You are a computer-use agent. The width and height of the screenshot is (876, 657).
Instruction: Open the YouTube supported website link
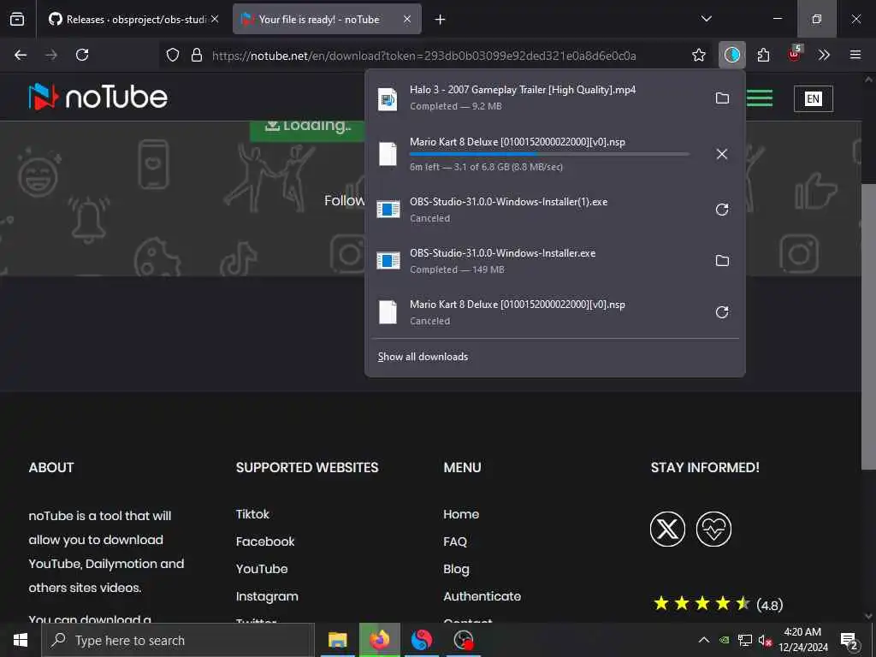coord(262,569)
